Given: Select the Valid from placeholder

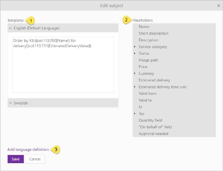Looking at the screenshot, I should [147, 93].
